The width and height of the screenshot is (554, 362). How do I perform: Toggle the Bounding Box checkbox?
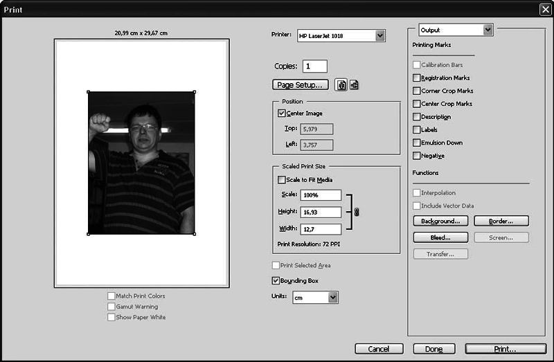[x=276, y=281]
